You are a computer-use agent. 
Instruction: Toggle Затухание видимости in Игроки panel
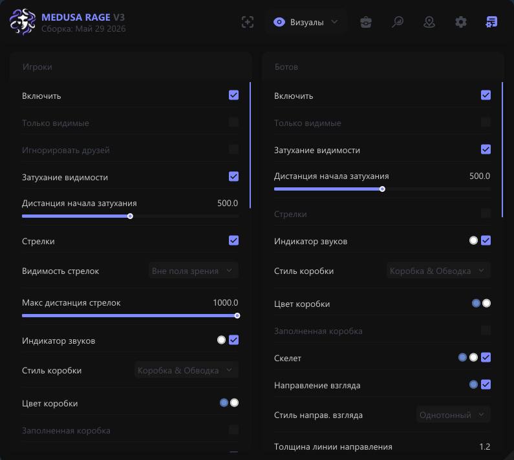234,176
